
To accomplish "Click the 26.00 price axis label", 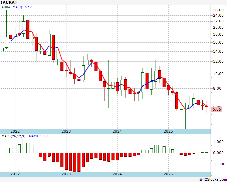I will [x=218, y=10].
